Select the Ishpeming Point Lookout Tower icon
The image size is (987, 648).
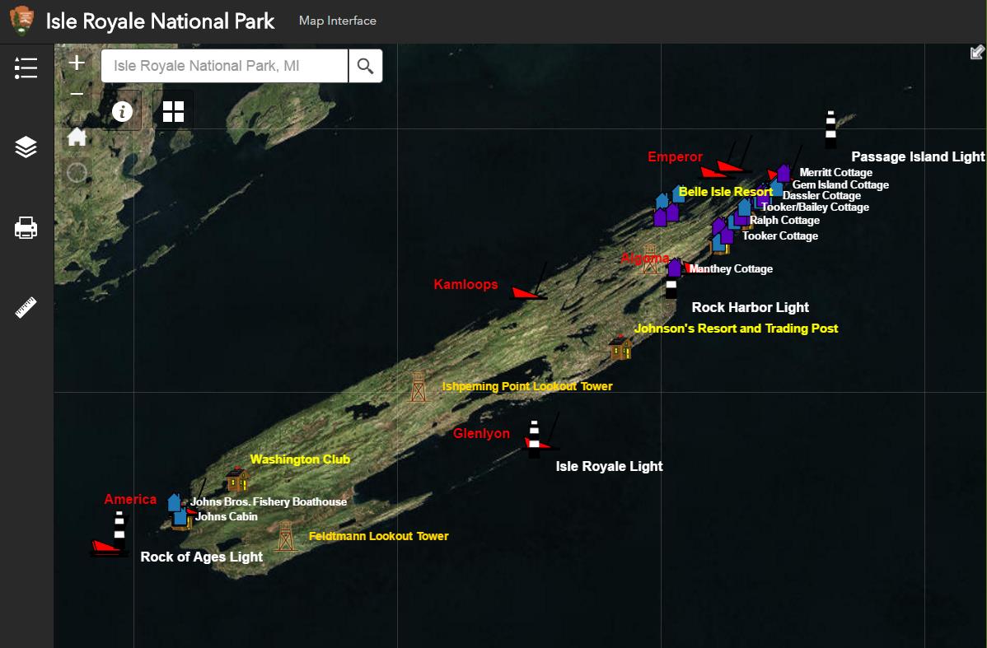pyautogui.click(x=419, y=386)
